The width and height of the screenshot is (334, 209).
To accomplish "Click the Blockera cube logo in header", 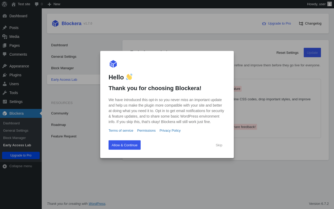I will [x=55, y=24].
